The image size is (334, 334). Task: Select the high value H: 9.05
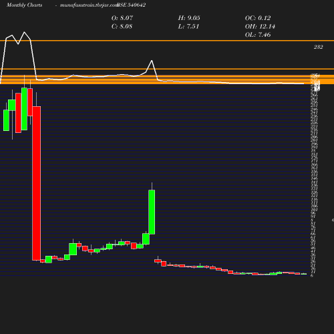click(189, 18)
